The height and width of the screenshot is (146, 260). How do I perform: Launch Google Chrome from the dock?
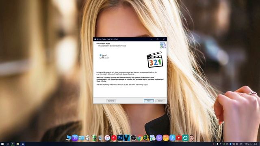pos(140,138)
